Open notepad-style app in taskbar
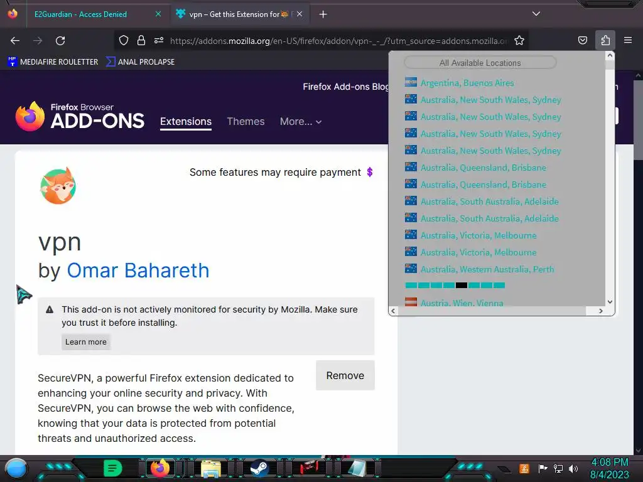This screenshot has width=643, height=482. [357, 468]
